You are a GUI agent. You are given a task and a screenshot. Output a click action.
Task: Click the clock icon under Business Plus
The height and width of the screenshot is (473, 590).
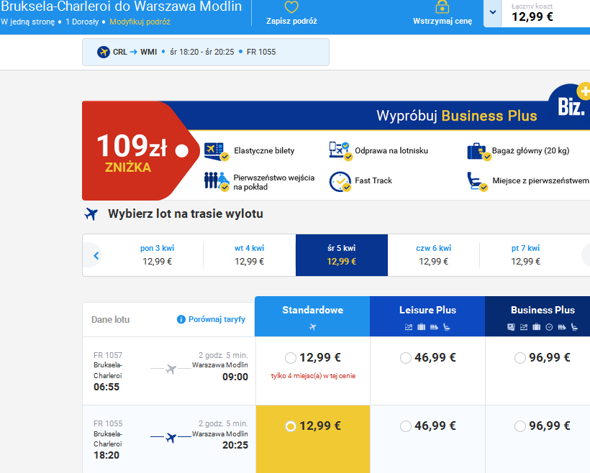tap(549, 327)
